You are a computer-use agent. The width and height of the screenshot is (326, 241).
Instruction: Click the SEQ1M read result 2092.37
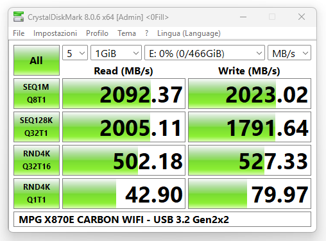pyautogui.click(x=124, y=94)
